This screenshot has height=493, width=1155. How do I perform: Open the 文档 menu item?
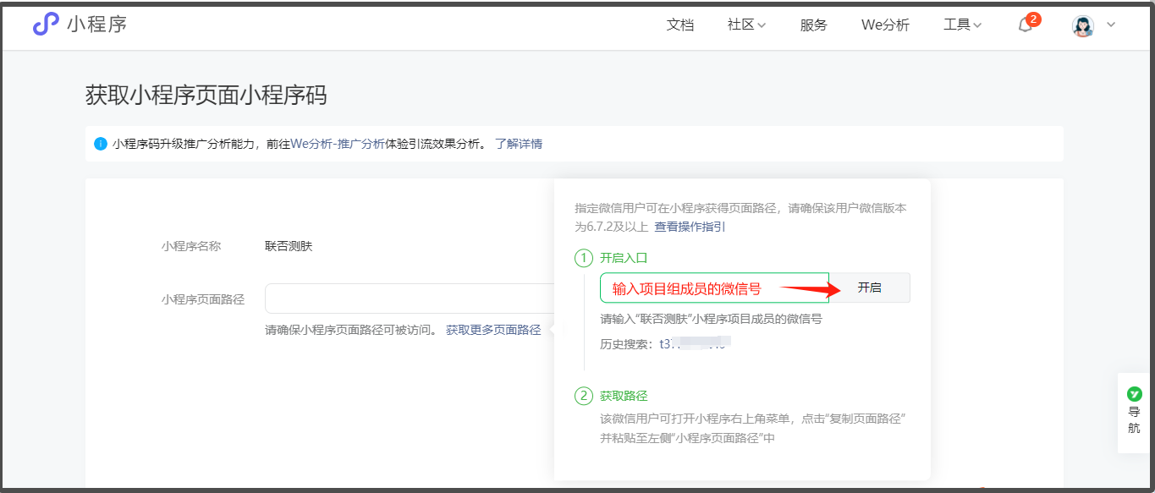coord(680,25)
